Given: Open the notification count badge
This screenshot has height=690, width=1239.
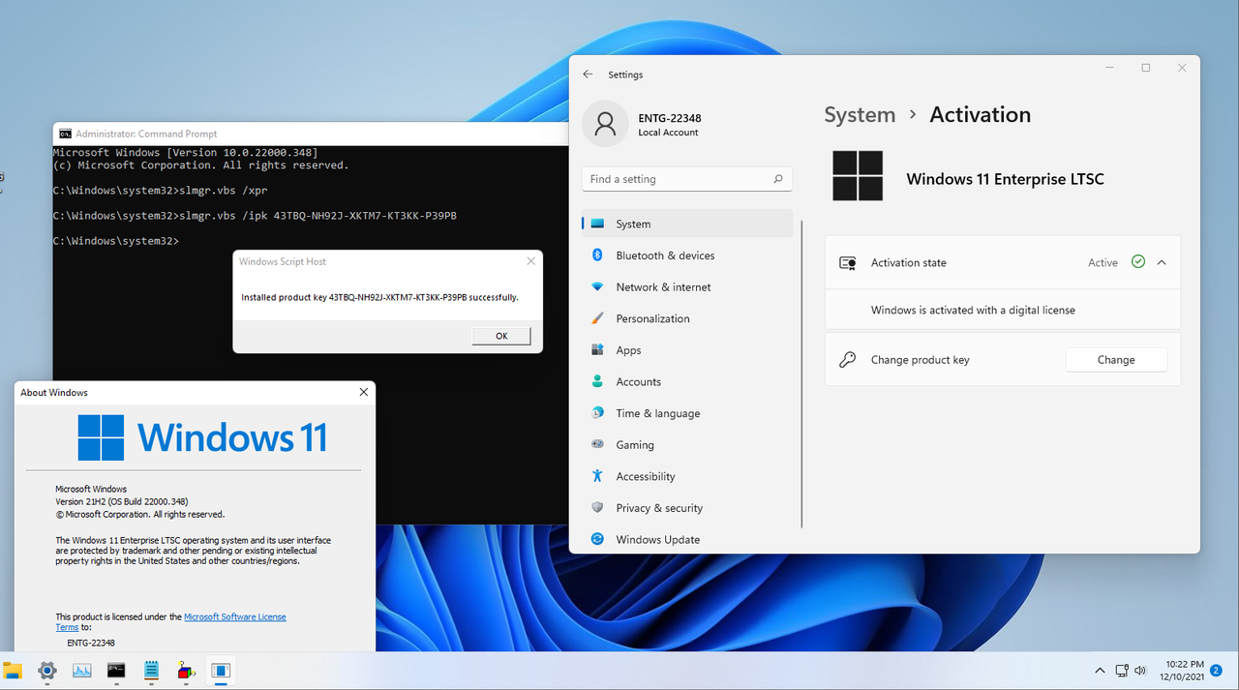Looking at the screenshot, I should coord(1215,671).
